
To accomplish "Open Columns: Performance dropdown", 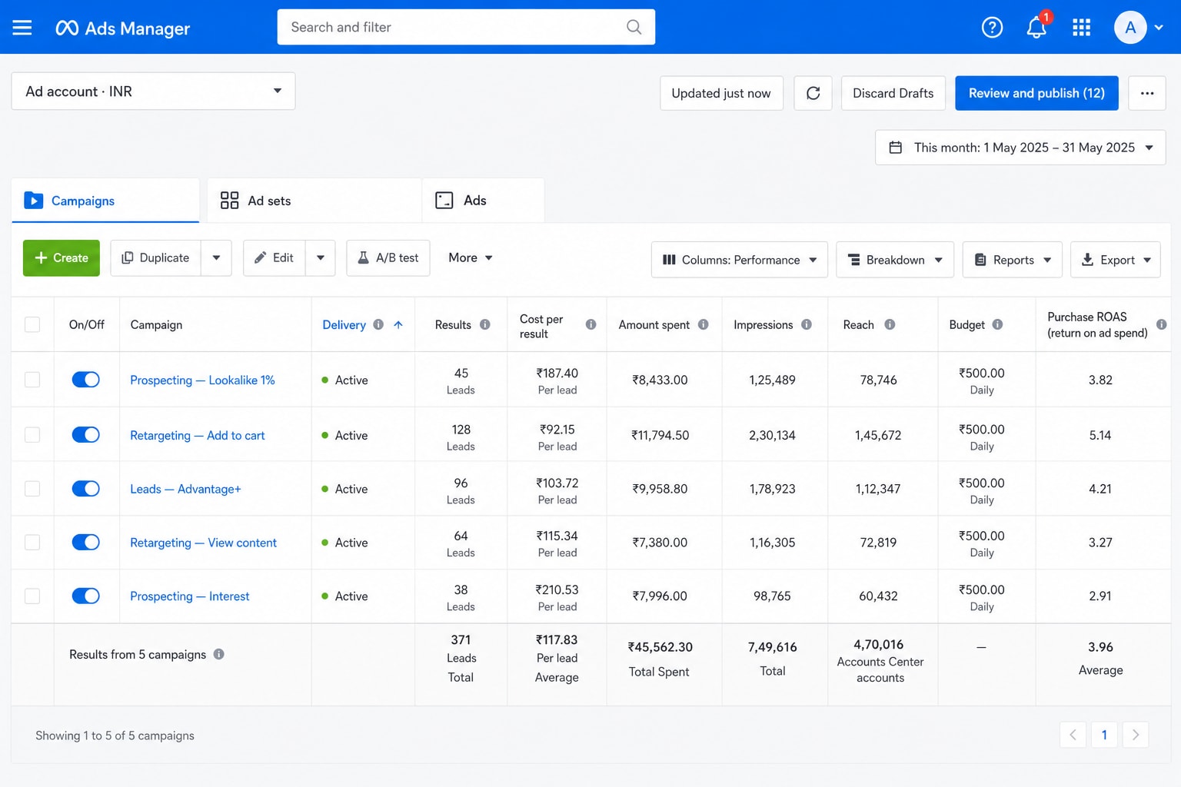I will pos(740,260).
